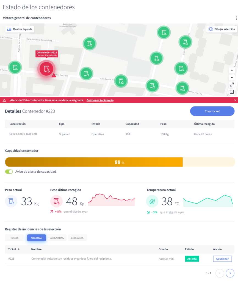Screen dimensions: 238x281
Task: Go to previous page of incidents
Action: pos(220,273)
